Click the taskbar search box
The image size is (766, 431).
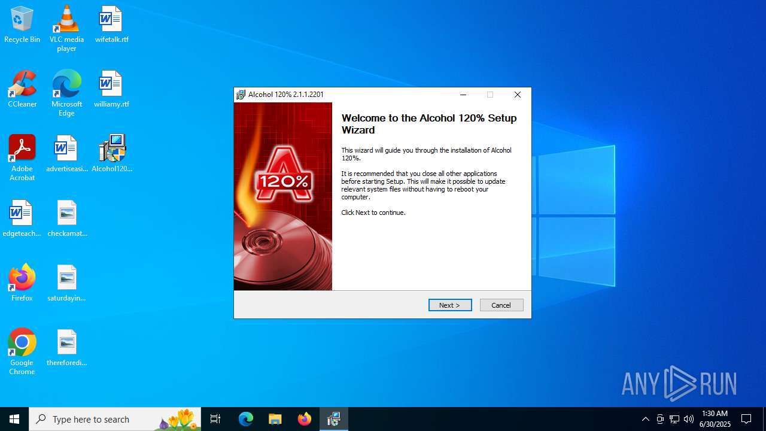click(x=115, y=419)
